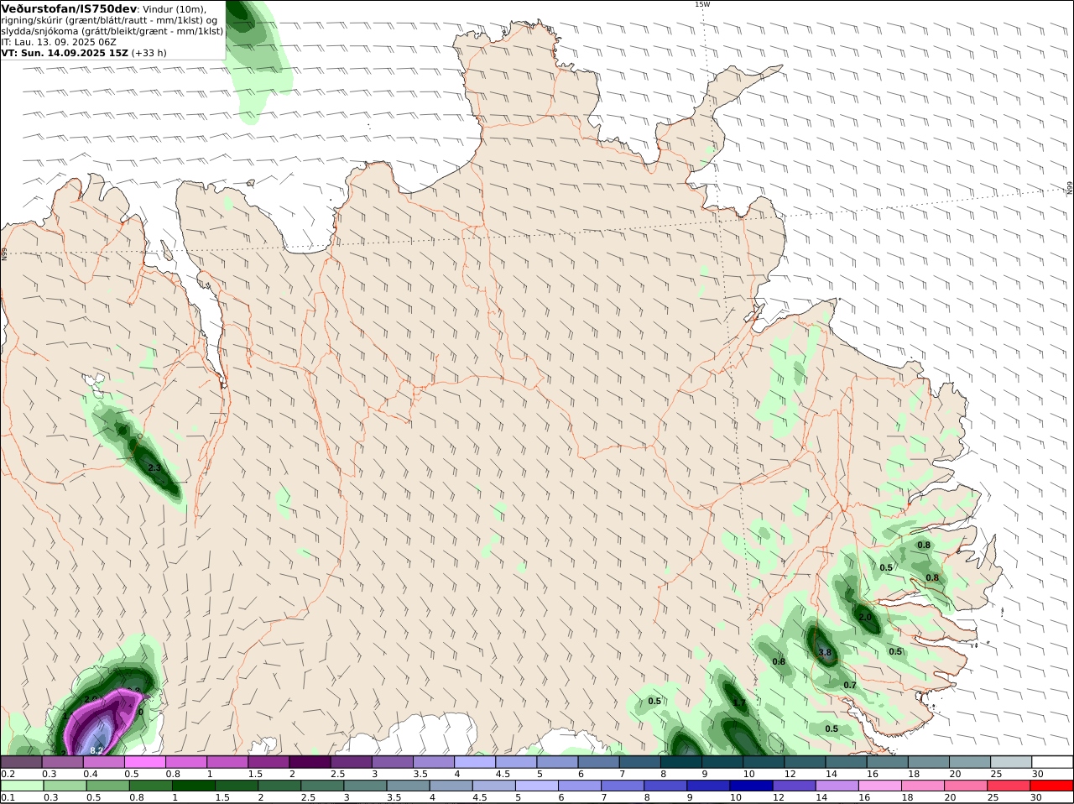Select upper legend dark purple swatch after 2
This screenshot has width=1074, height=804.
click(310, 761)
